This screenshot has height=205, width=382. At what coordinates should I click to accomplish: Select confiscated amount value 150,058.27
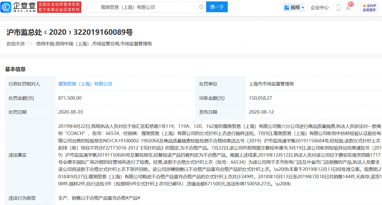coord(261,98)
